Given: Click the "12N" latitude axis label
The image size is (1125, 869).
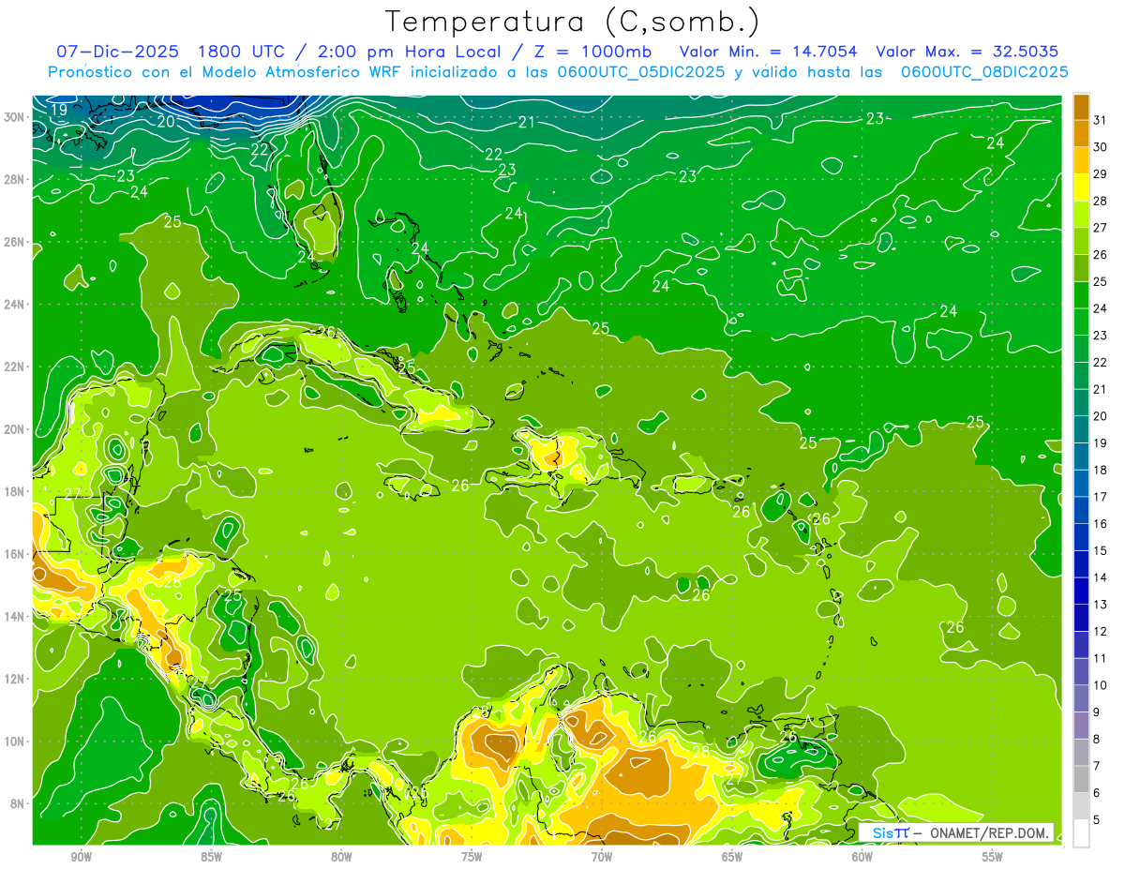Looking at the screenshot, I should click(x=13, y=679).
